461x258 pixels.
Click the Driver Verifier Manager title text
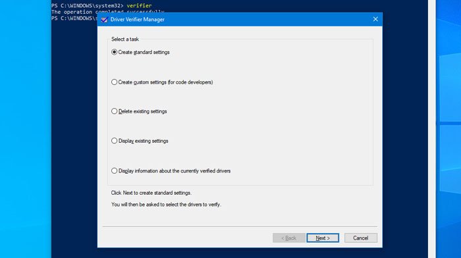click(137, 19)
